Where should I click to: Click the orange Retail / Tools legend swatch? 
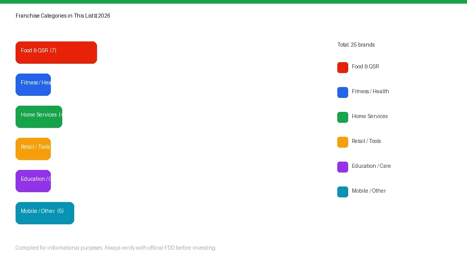point(342,142)
